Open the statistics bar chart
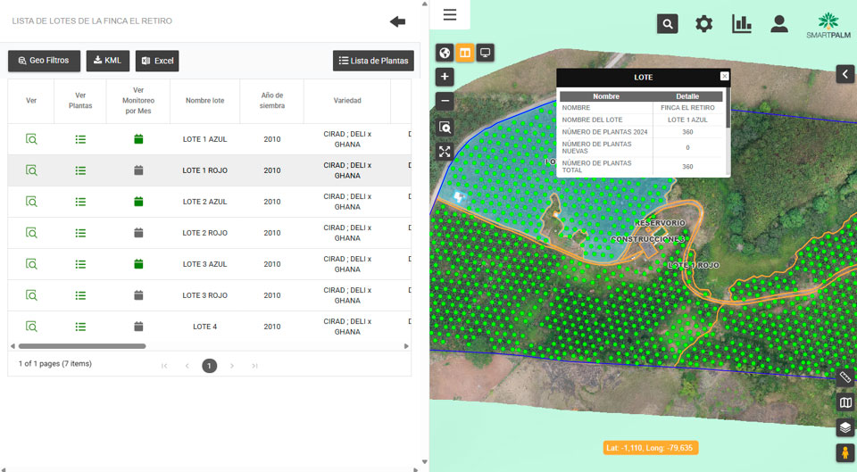The image size is (857, 472). 741,24
